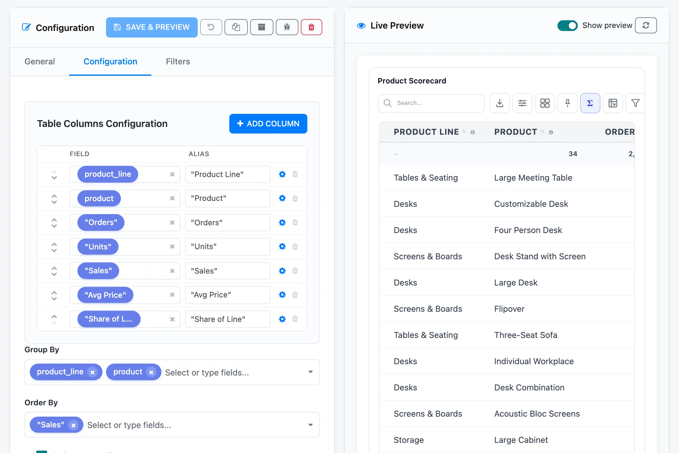Select the Configuration tab
Screen dimensions: 679x453
pyautogui.click(x=110, y=61)
